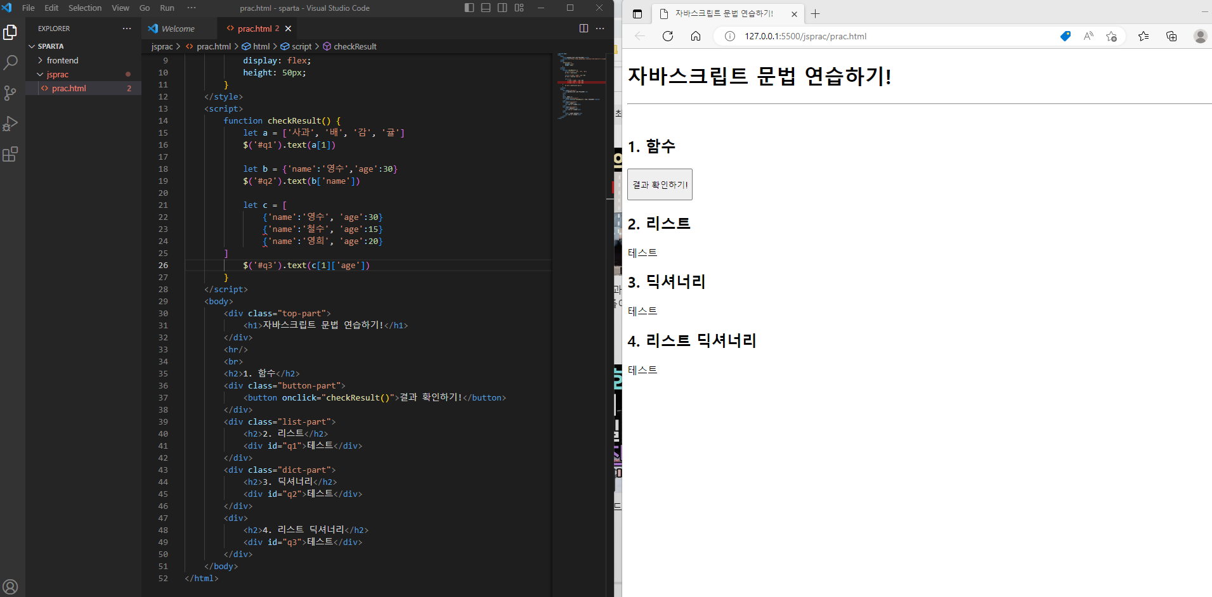The width and height of the screenshot is (1212, 597).
Task: Open the Selection menu
Action: pos(85,8)
